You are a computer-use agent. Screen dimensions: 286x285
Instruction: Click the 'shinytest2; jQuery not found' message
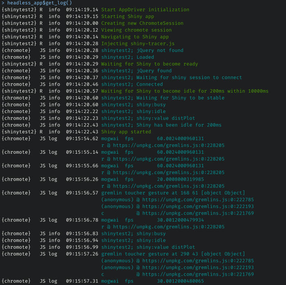[x=142, y=51]
